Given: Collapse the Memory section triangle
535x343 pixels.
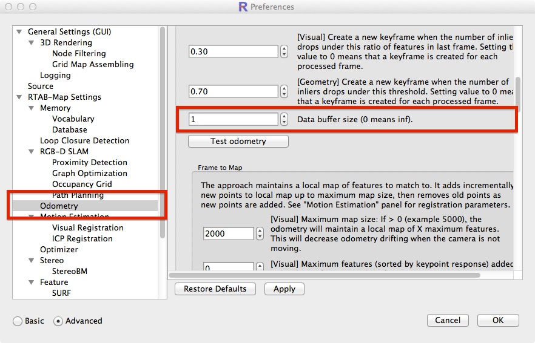Looking at the screenshot, I should (x=32, y=108).
